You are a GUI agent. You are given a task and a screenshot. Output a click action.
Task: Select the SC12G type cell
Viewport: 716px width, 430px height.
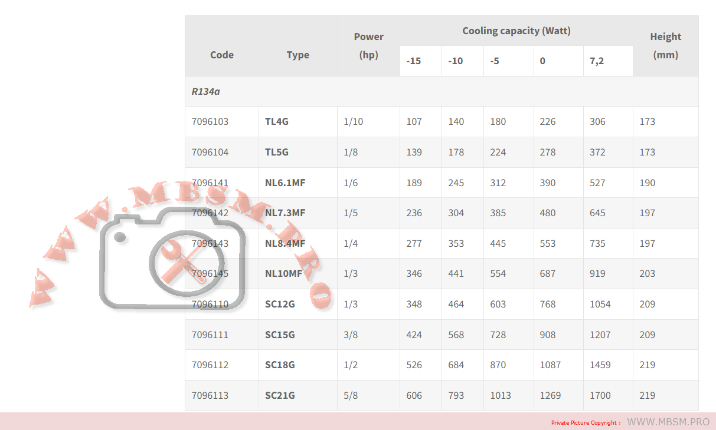(280, 304)
